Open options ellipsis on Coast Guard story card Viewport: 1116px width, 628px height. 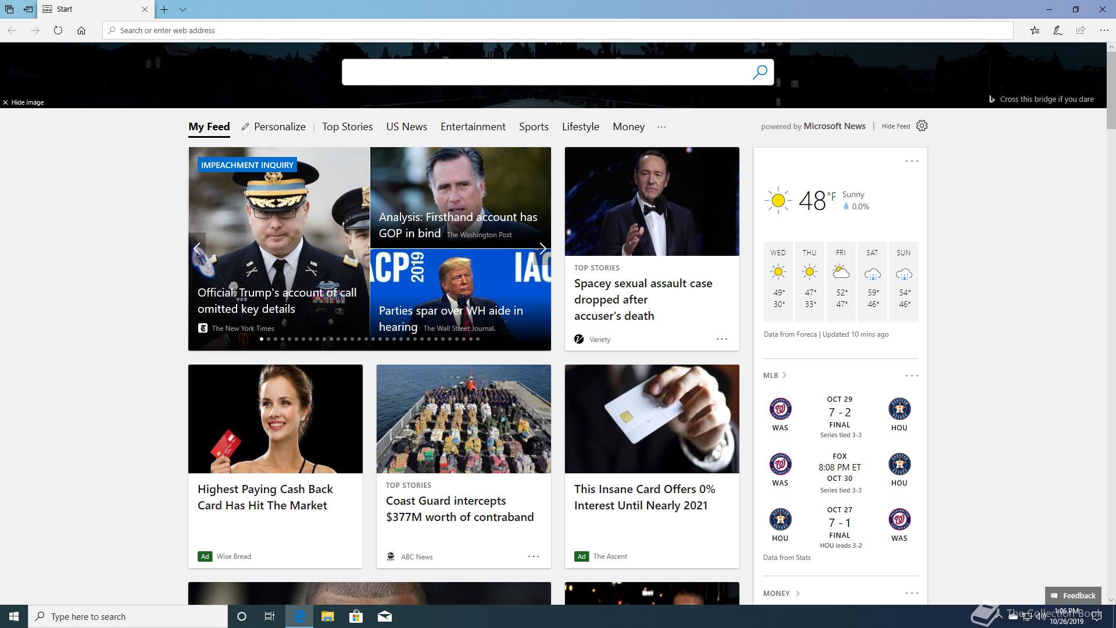click(x=533, y=556)
